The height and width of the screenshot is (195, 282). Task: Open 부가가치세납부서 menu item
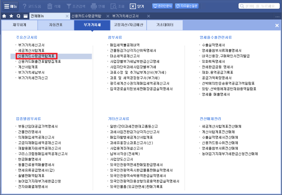pyautogui.click(x=31, y=72)
